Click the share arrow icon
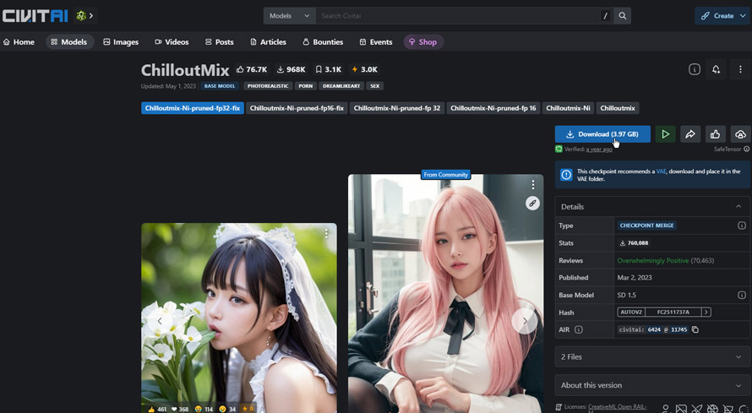This screenshot has height=413, width=752. coord(690,134)
